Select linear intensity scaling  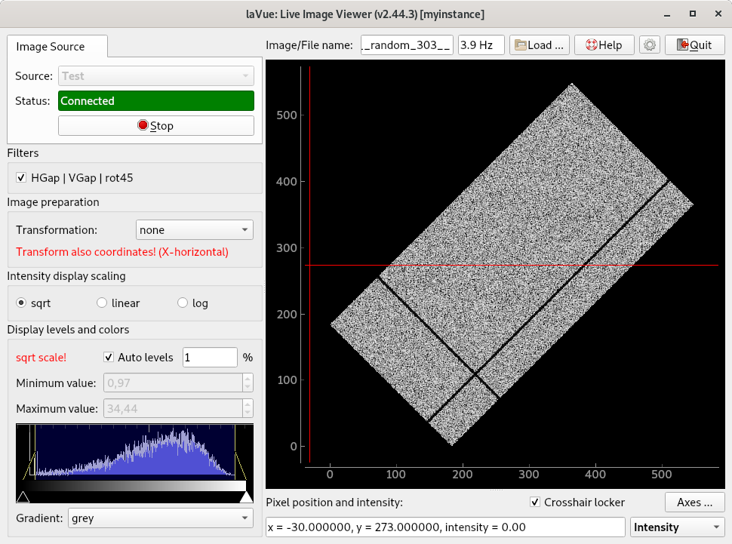[102, 303]
